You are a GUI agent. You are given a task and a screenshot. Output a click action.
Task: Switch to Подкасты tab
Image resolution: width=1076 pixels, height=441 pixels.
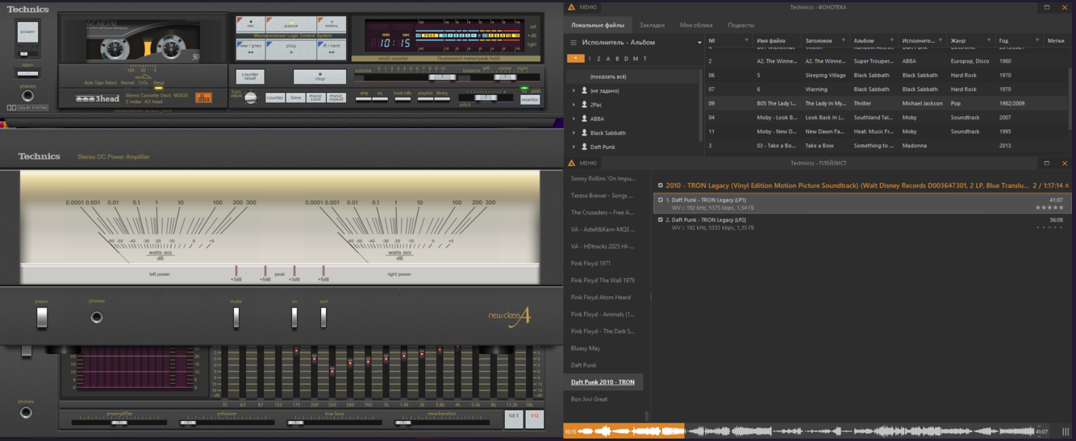pyautogui.click(x=740, y=25)
